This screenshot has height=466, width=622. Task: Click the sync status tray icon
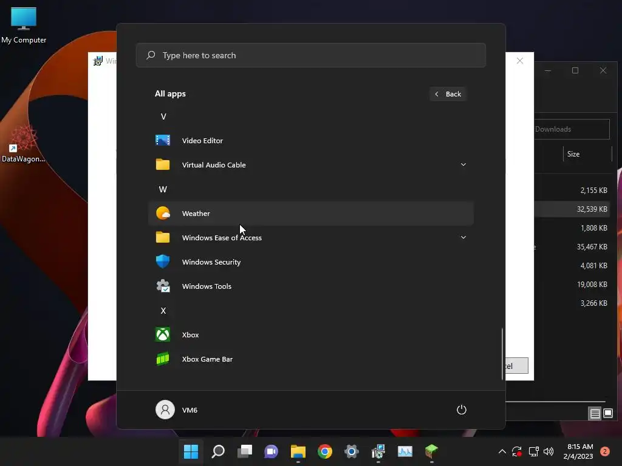(x=517, y=451)
